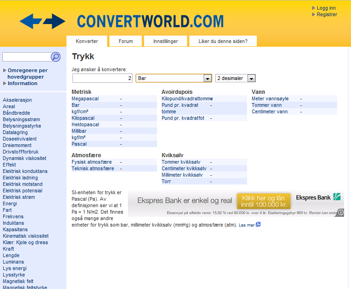The image size is (351, 289).
Task: Open Frekvens converter
Action: [x=13, y=216]
